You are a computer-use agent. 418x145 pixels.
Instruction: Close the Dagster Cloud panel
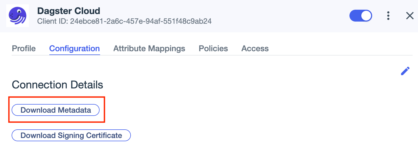(x=410, y=16)
